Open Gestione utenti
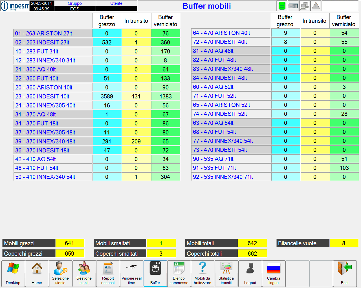 (x=84, y=273)
